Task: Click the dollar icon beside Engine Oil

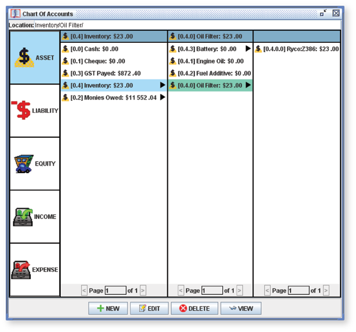Action: click(173, 61)
